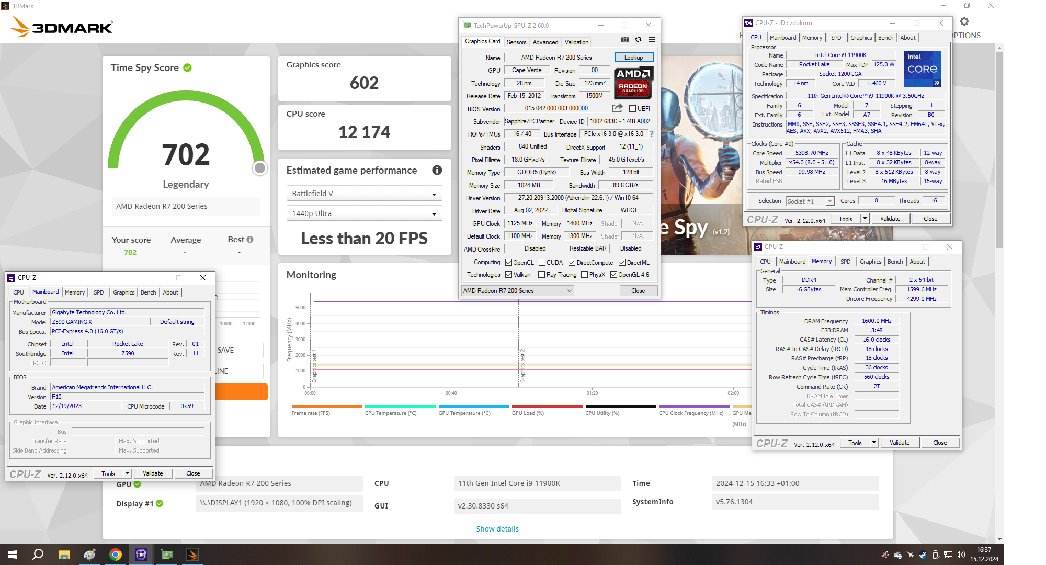Click the Intel Core i9 logo in CPU-Z

pos(922,69)
